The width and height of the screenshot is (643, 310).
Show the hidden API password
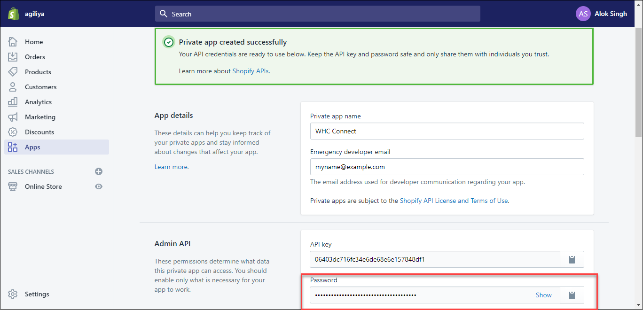click(543, 295)
